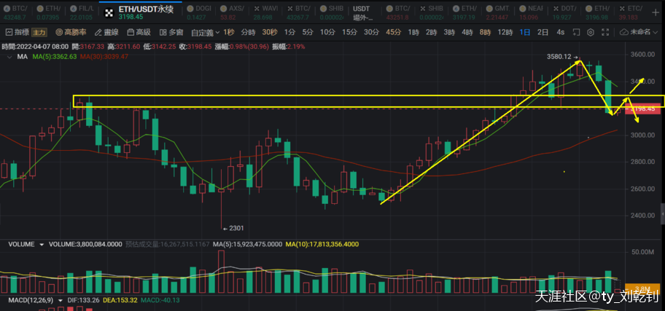Select the 1日 timeframe
Screen dimensions: 665x311
525,32
